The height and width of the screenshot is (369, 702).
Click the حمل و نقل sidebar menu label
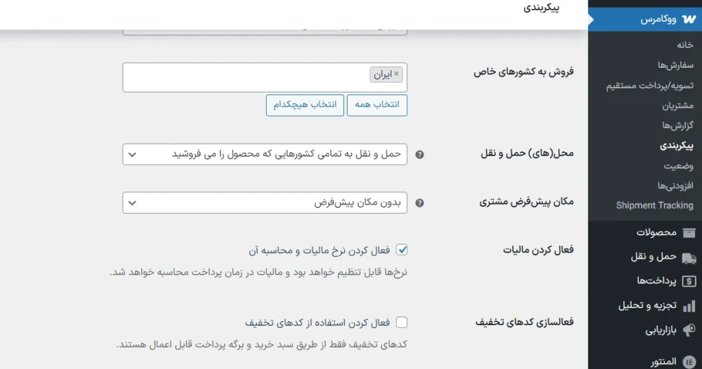pyautogui.click(x=653, y=257)
